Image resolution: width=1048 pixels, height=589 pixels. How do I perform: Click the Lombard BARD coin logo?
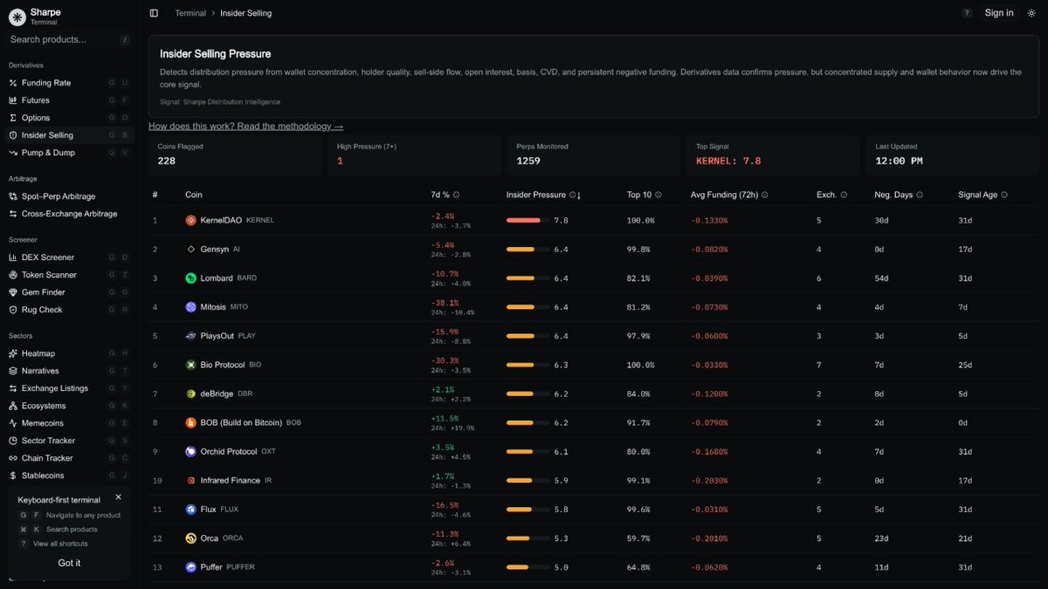(x=191, y=278)
